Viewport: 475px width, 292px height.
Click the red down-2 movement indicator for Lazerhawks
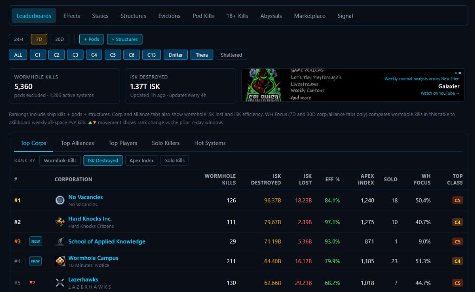(x=32, y=283)
